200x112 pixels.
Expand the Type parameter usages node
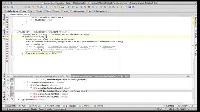click(19, 100)
